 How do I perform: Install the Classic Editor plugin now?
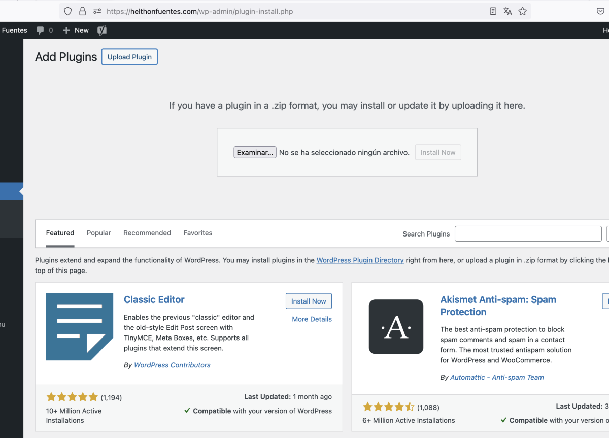click(309, 301)
